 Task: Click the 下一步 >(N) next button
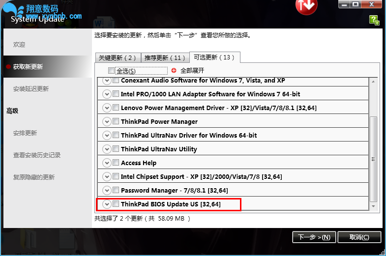(x=314, y=237)
